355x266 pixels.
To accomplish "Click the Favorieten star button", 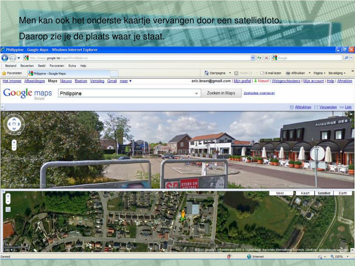I will [12, 73].
